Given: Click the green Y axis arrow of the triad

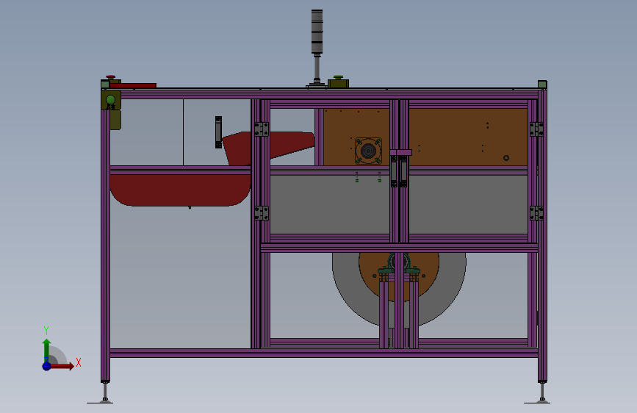Looking at the screenshot, I should [x=47, y=350].
